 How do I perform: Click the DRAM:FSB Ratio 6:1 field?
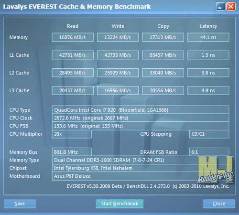[209, 152]
